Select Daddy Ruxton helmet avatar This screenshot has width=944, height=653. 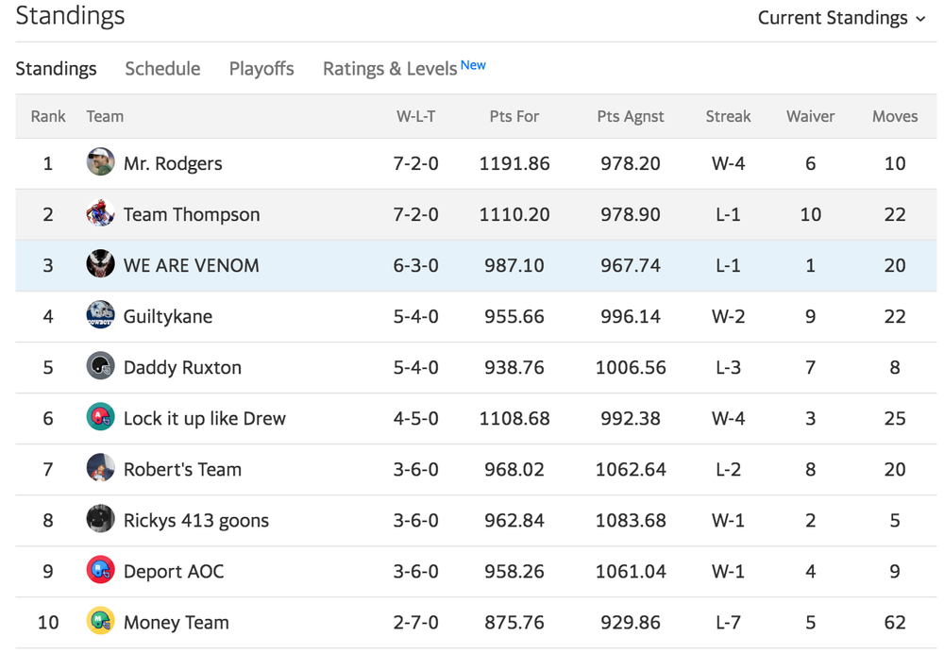coord(101,366)
